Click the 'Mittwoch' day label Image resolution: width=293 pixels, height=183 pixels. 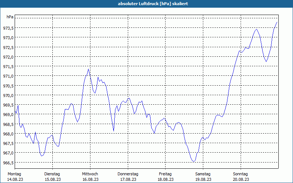pos(90,174)
